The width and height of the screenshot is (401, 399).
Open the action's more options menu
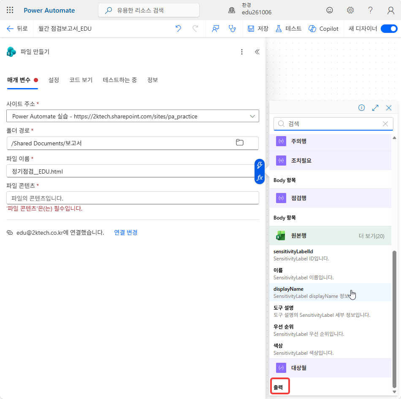coord(242,52)
